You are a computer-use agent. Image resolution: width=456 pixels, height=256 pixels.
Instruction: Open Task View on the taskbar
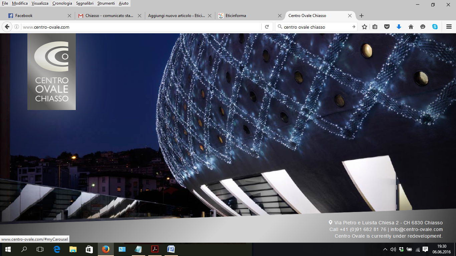(x=40, y=249)
